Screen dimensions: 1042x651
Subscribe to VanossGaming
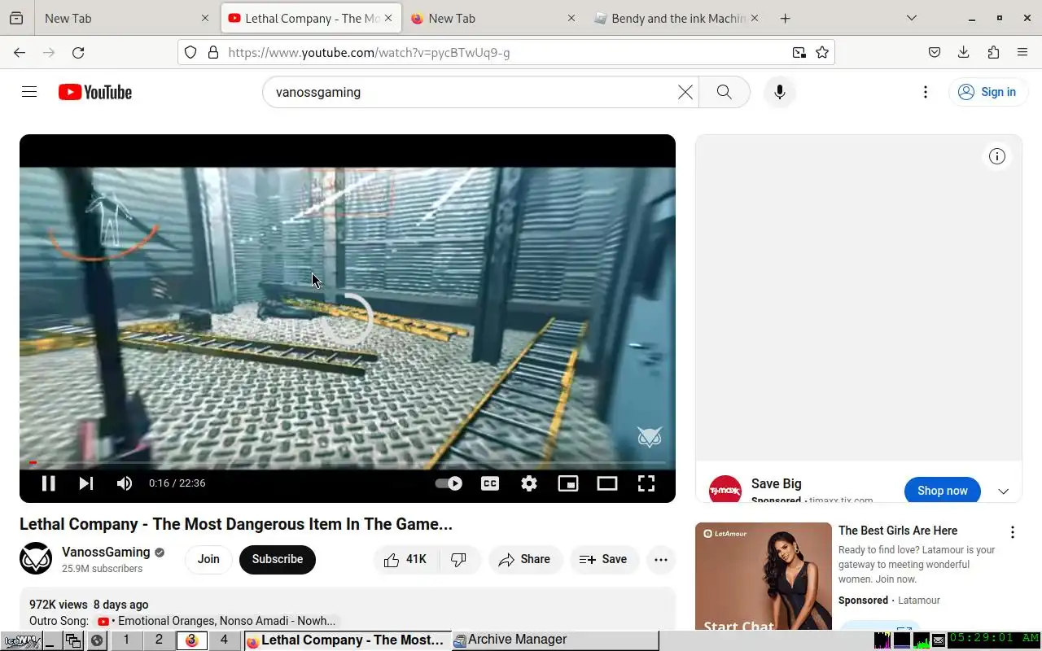(278, 559)
